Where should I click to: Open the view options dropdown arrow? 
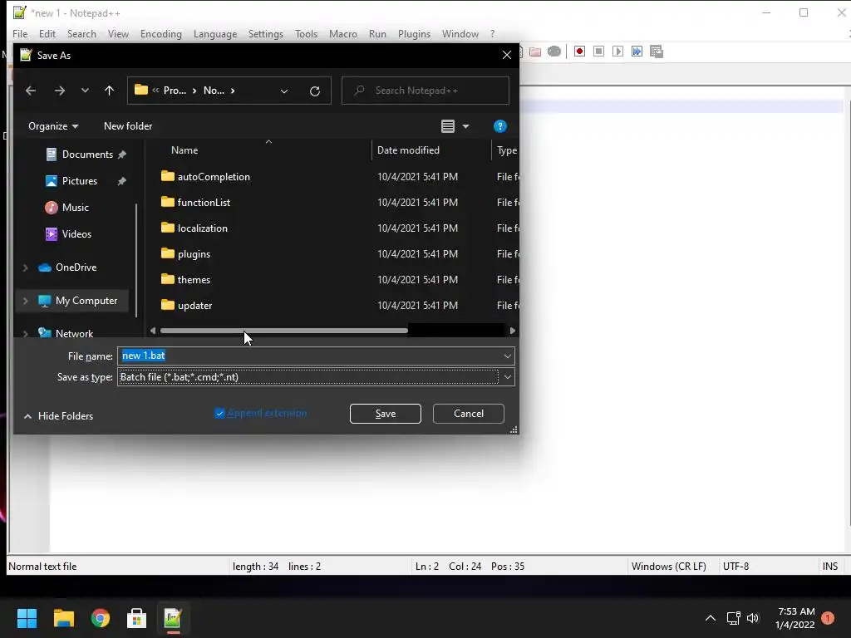click(465, 126)
